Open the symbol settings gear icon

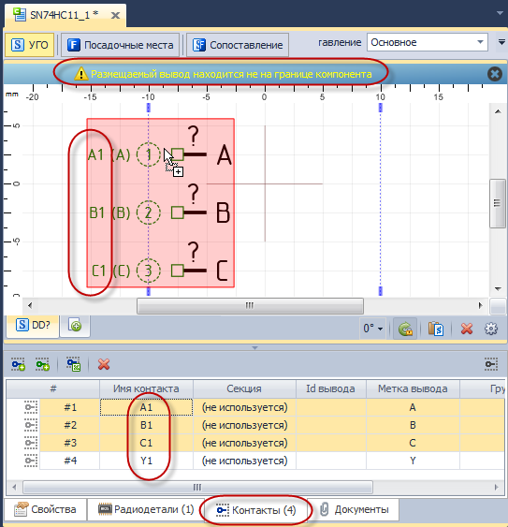[x=491, y=329]
